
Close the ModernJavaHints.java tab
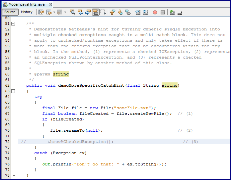(x=50, y=5)
